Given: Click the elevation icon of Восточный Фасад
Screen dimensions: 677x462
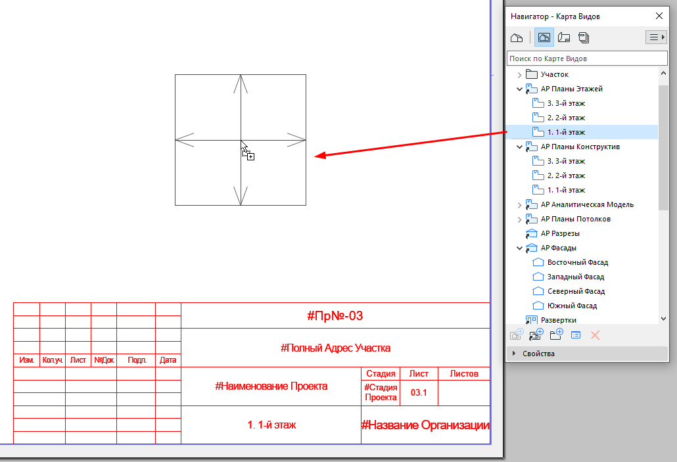Looking at the screenshot, I should click(538, 262).
